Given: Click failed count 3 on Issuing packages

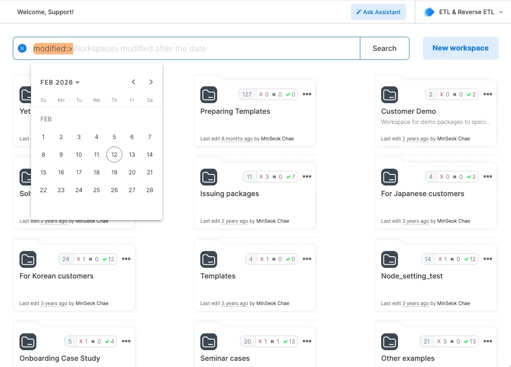Looking at the screenshot, I should (x=264, y=177).
